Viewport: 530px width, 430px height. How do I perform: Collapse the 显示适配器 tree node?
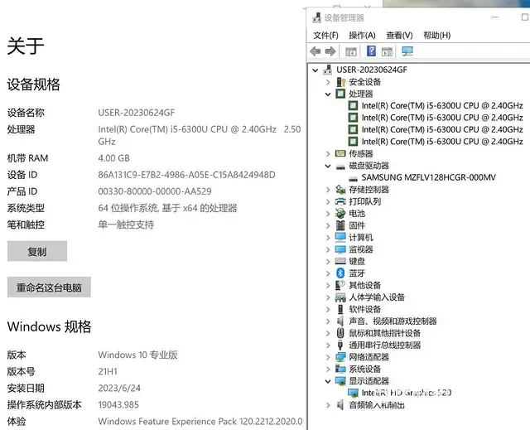(328, 381)
